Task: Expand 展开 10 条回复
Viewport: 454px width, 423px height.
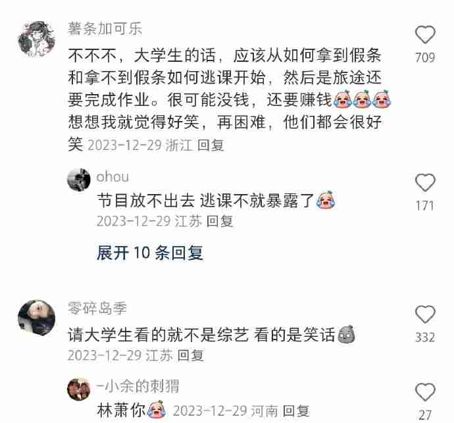Action: [x=150, y=253]
